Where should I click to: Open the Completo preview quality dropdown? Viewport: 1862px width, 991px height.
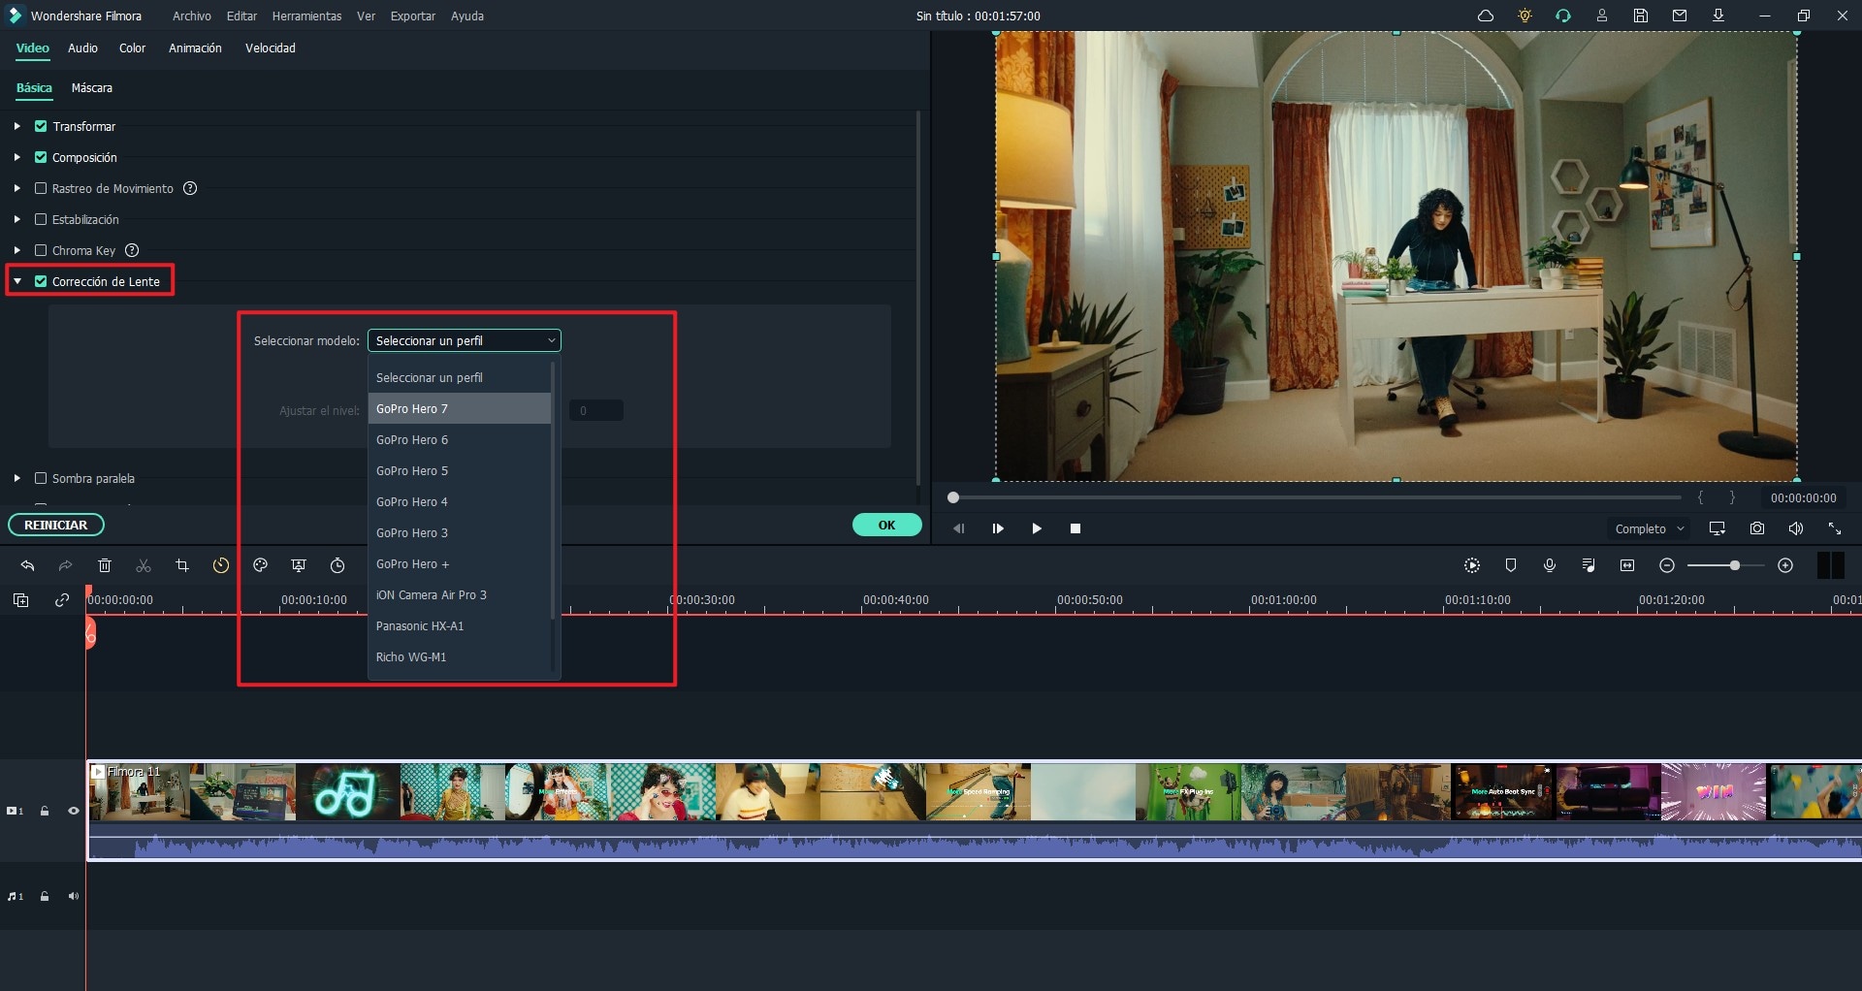tap(1649, 528)
